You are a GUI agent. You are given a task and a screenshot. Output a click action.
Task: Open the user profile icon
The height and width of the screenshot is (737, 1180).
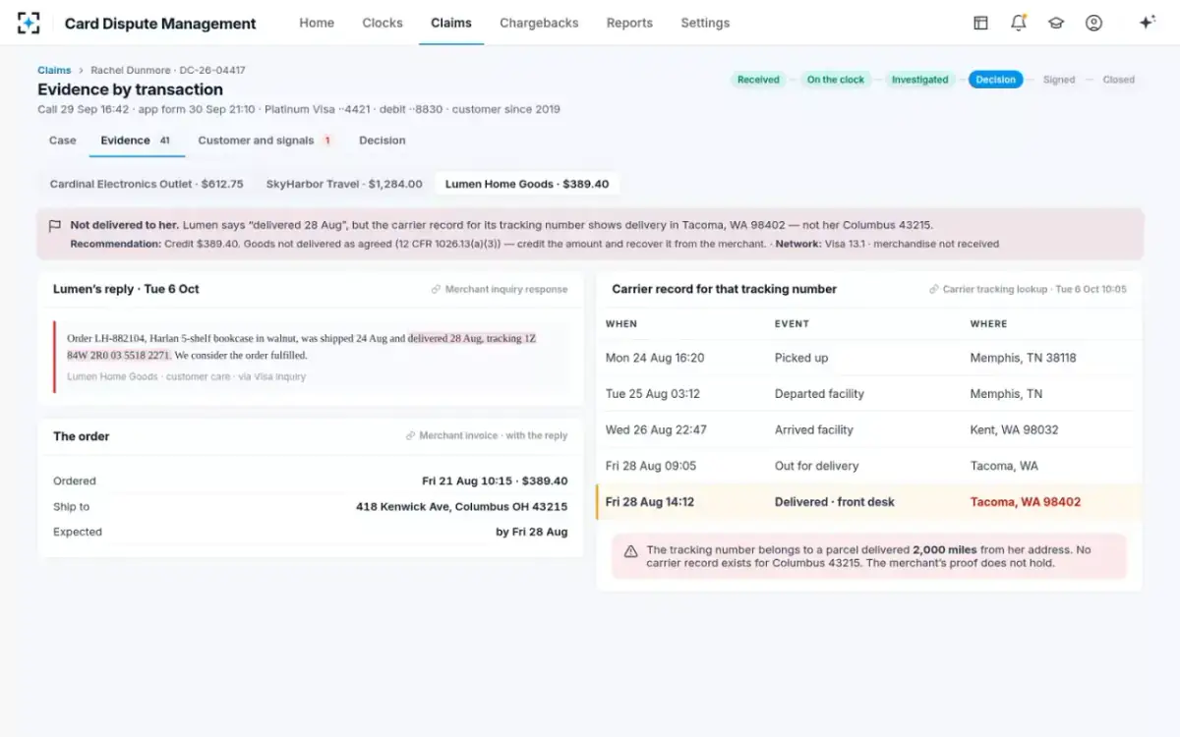coord(1093,23)
